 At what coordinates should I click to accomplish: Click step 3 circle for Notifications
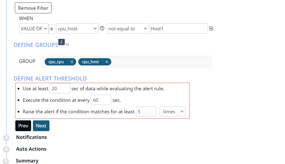point(6,137)
